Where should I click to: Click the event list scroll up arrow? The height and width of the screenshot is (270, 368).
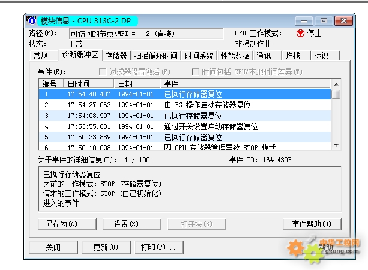point(336,84)
